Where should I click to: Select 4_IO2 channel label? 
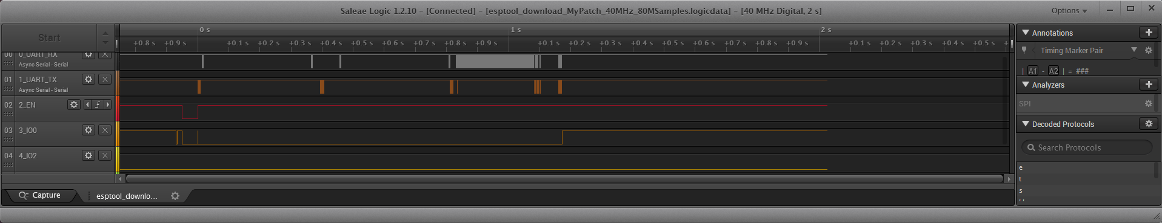(28, 155)
